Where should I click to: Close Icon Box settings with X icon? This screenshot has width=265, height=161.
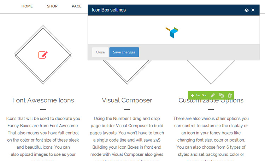[x=253, y=10]
